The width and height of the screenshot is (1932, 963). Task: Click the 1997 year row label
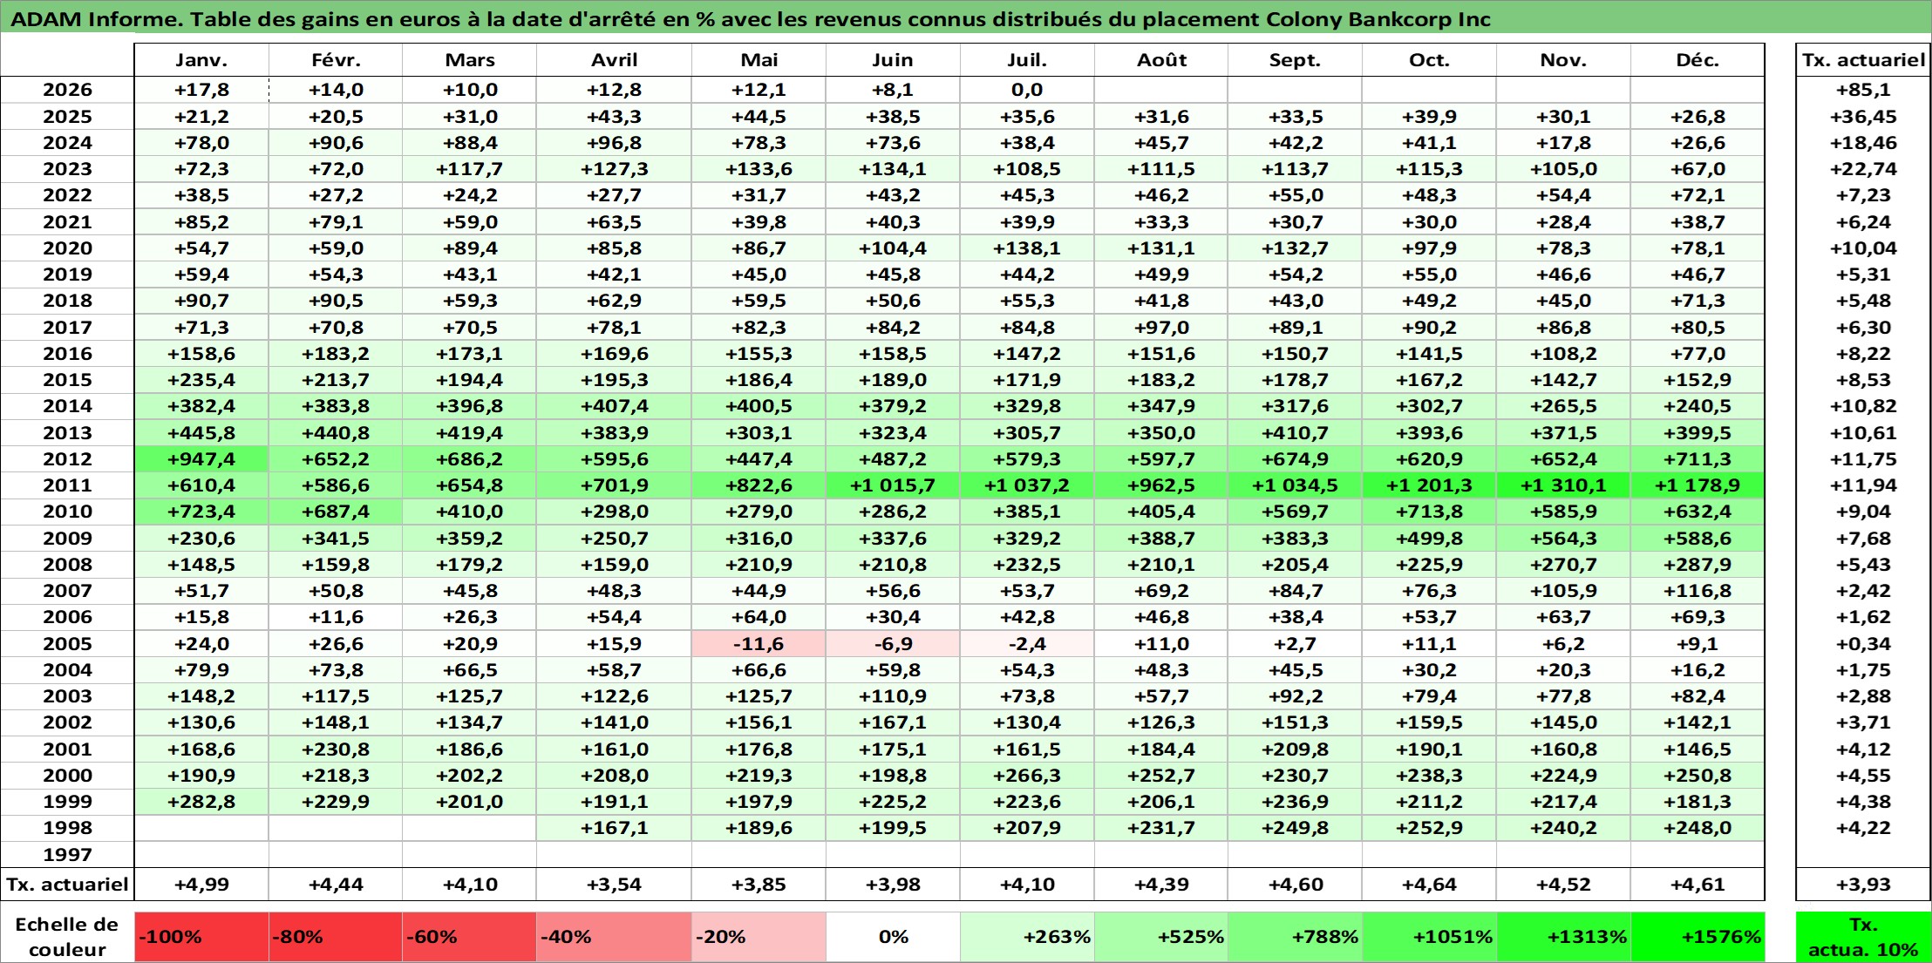click(x=67, y=855)
